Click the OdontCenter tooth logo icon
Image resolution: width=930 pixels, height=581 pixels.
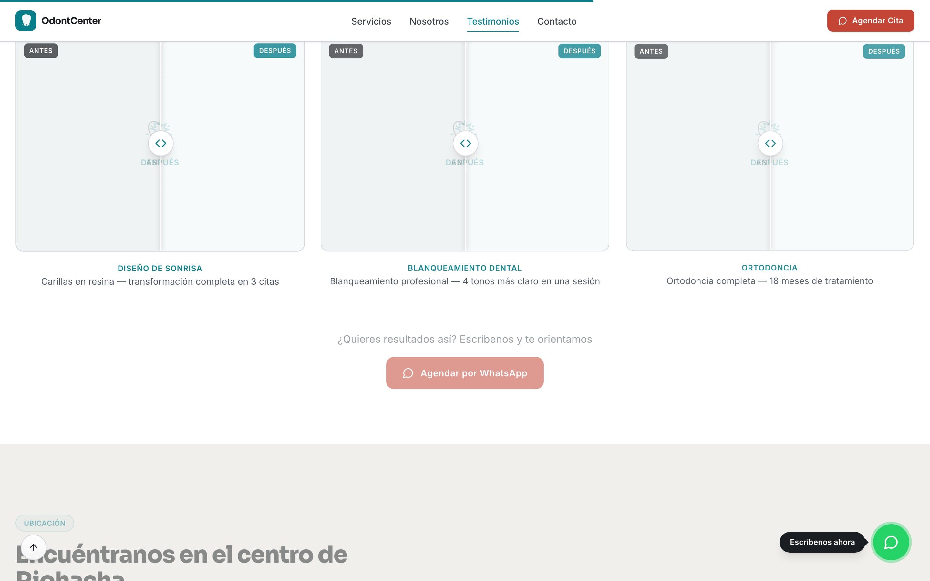click(x=26, y=21)
